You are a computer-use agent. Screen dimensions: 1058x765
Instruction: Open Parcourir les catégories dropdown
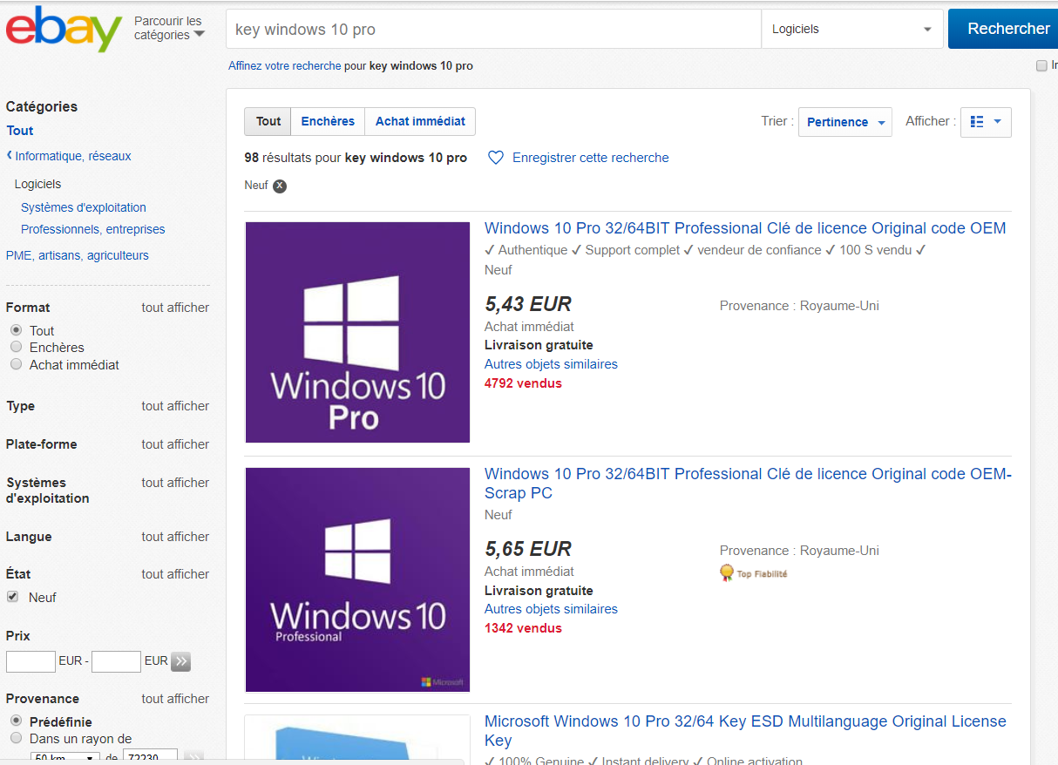tap(168, 28)
